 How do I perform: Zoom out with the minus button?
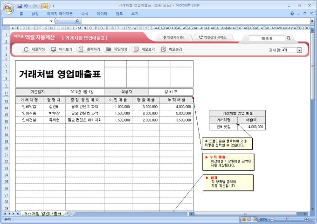272,219
